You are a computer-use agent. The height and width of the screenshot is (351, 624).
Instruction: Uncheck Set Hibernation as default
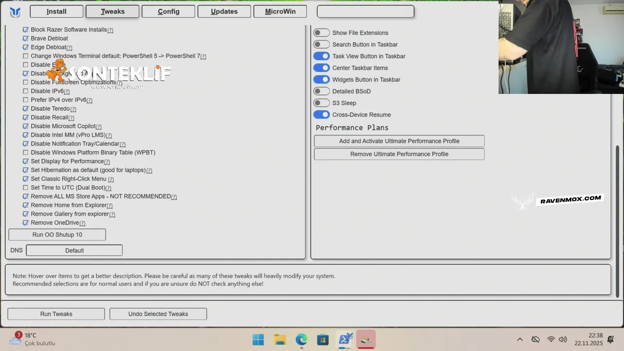point(26,170)
